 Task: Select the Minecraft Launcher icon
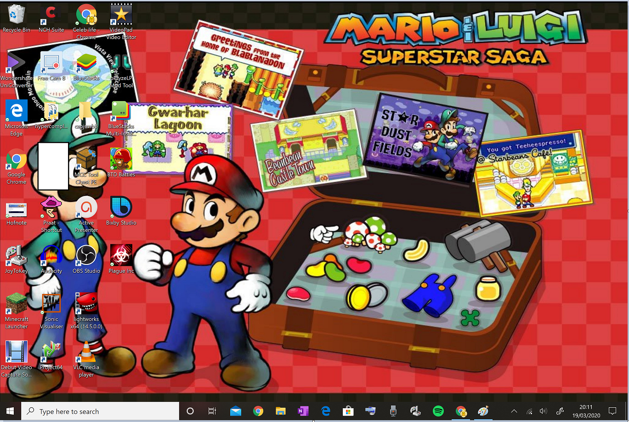point(17,311)
